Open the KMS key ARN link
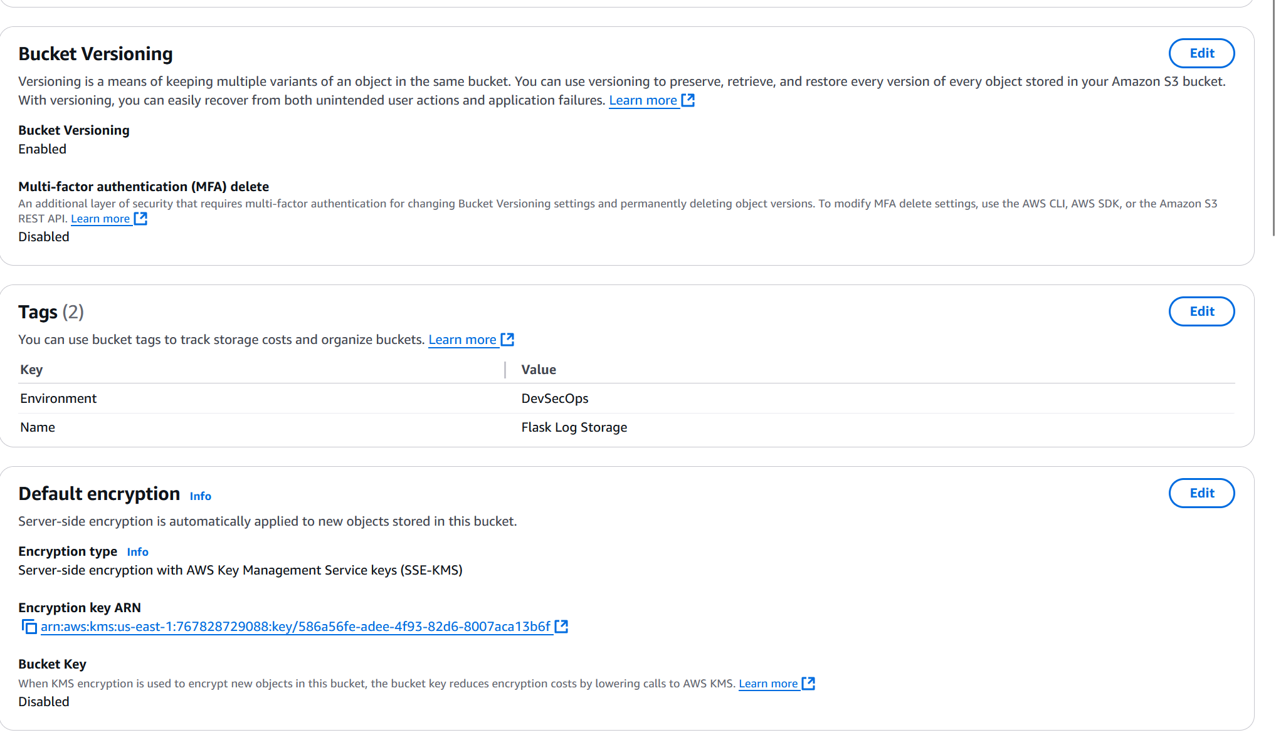 coord(295,627)
